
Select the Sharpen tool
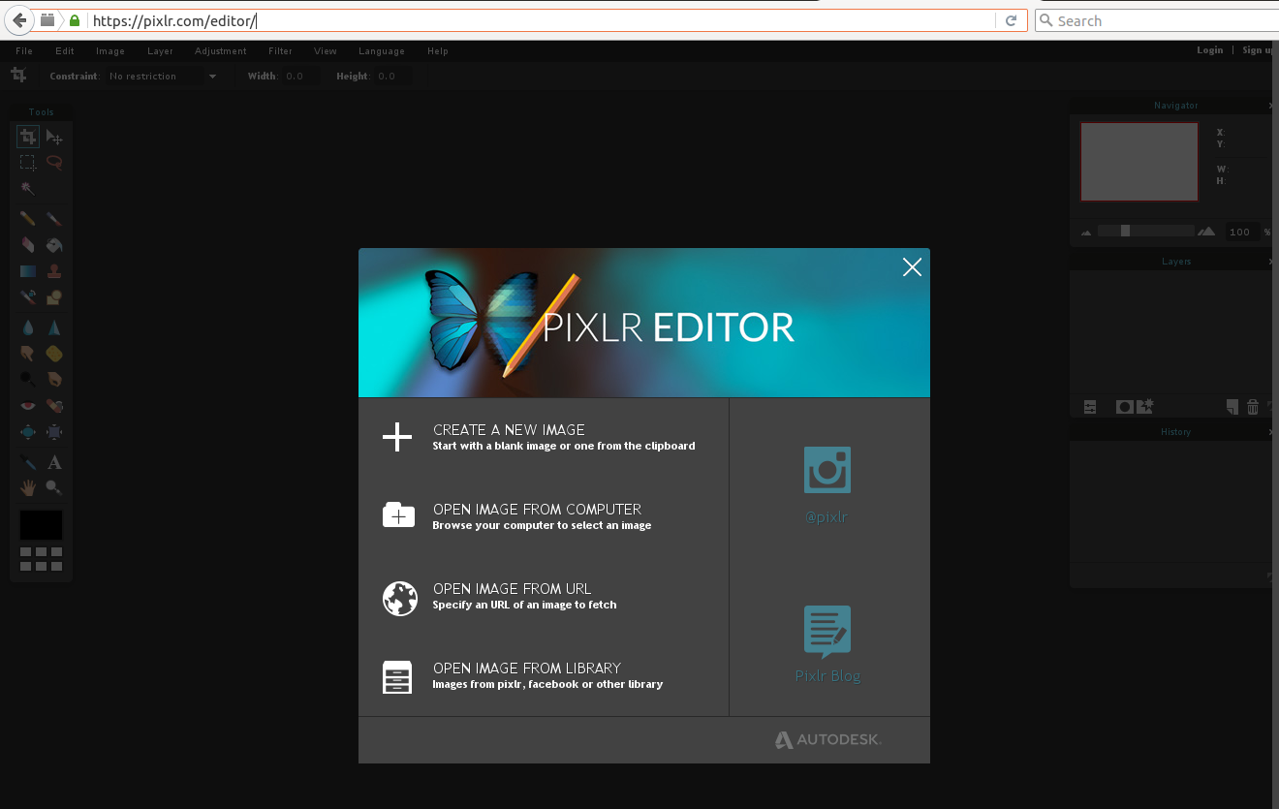pos(54,327)
